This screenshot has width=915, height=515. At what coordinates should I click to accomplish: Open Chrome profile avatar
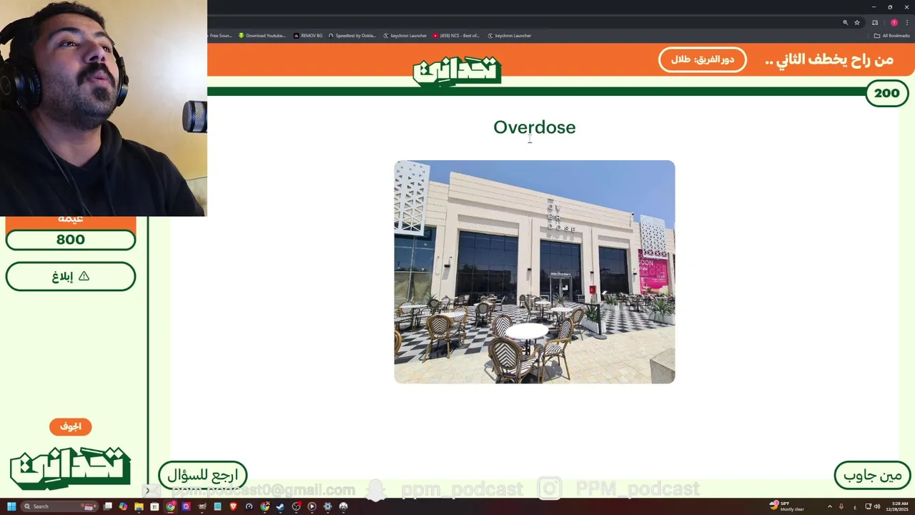tap(894, 22)
